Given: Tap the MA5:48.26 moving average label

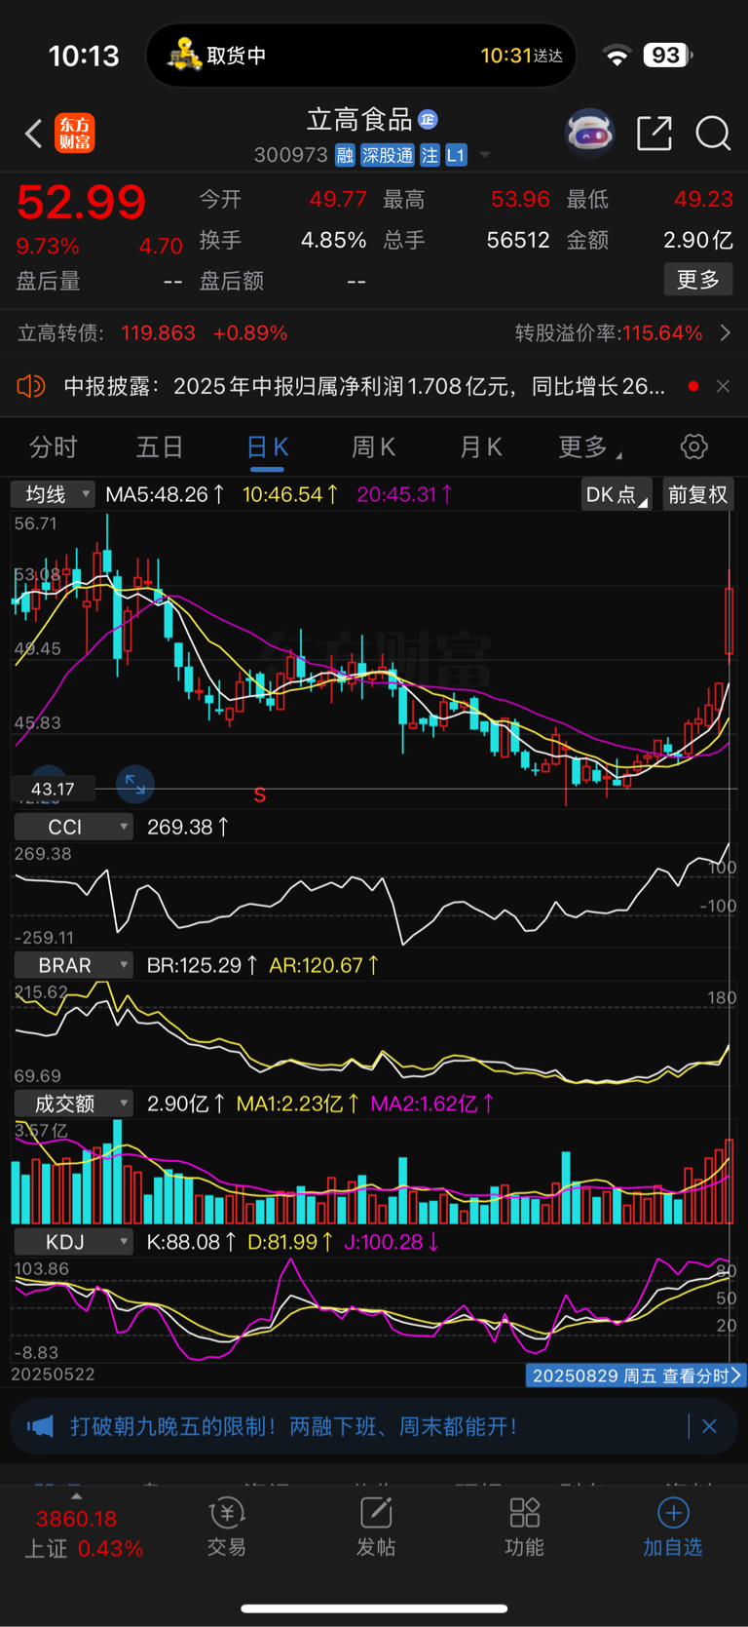Looking at the screenshot, I should (165, 494).
